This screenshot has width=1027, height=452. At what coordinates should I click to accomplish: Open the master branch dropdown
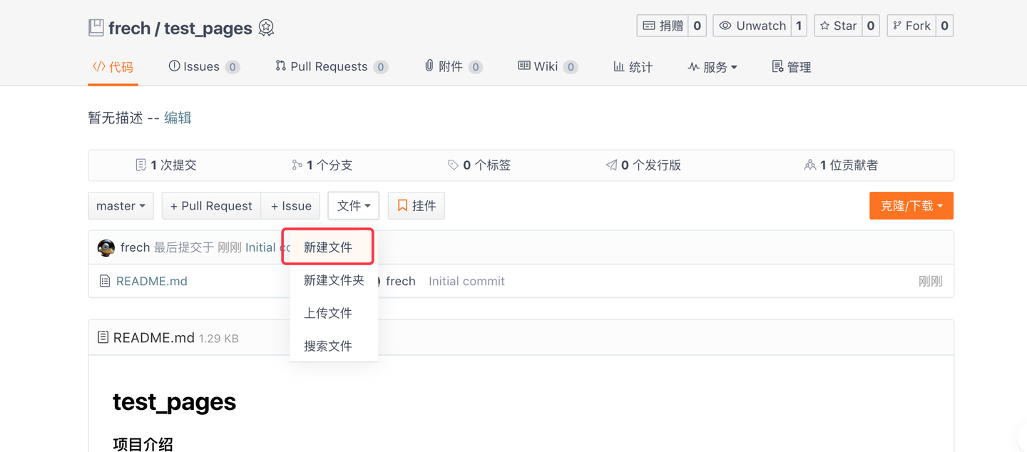coord(121,205)
